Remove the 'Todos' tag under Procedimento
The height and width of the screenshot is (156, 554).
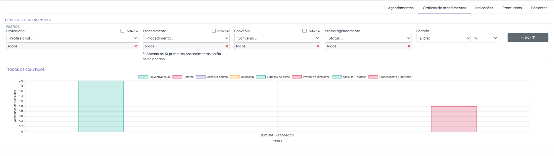point(227,46)
